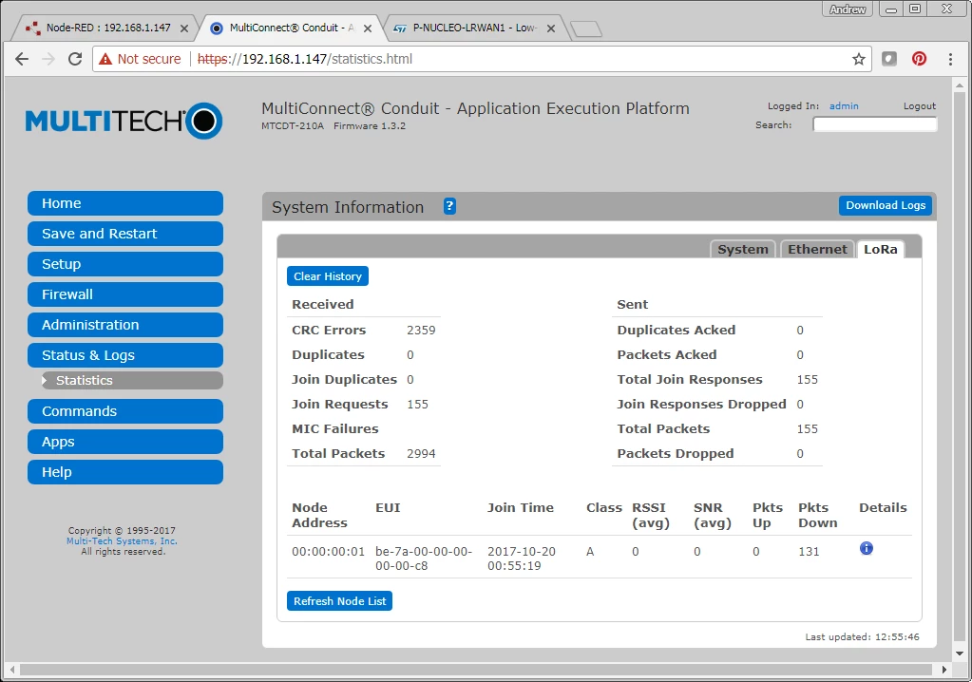The width and height of the screenshot is (972, 682).
Task: Click the vertical scrollbar up arrow
Action: [x=960, y=85]
